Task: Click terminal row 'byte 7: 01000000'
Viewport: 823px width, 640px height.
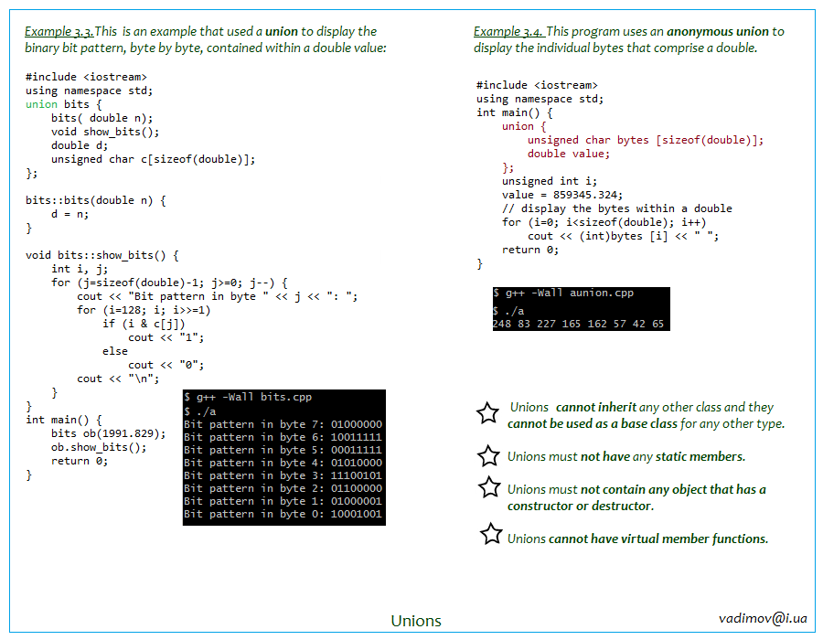Action: point(283,424)
